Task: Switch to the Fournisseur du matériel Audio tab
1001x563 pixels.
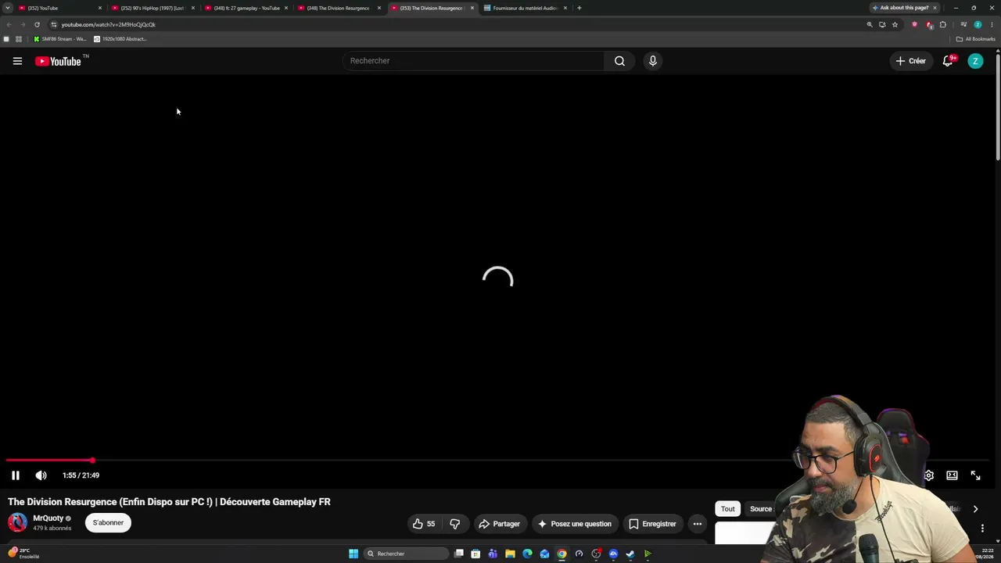Action: 525,8
